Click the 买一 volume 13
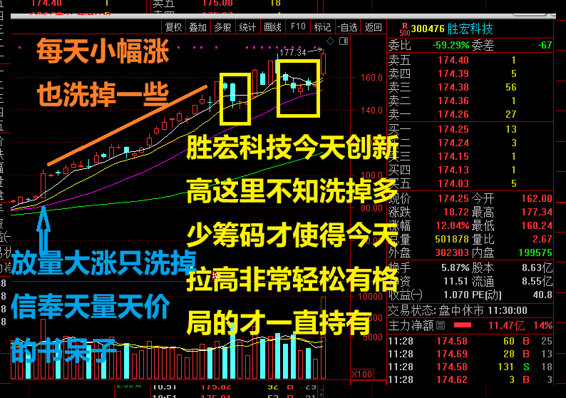This screenshot has width=566, height=398. pos(511,129)
